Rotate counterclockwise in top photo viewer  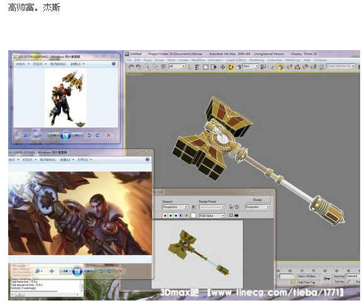click(89, 135)
